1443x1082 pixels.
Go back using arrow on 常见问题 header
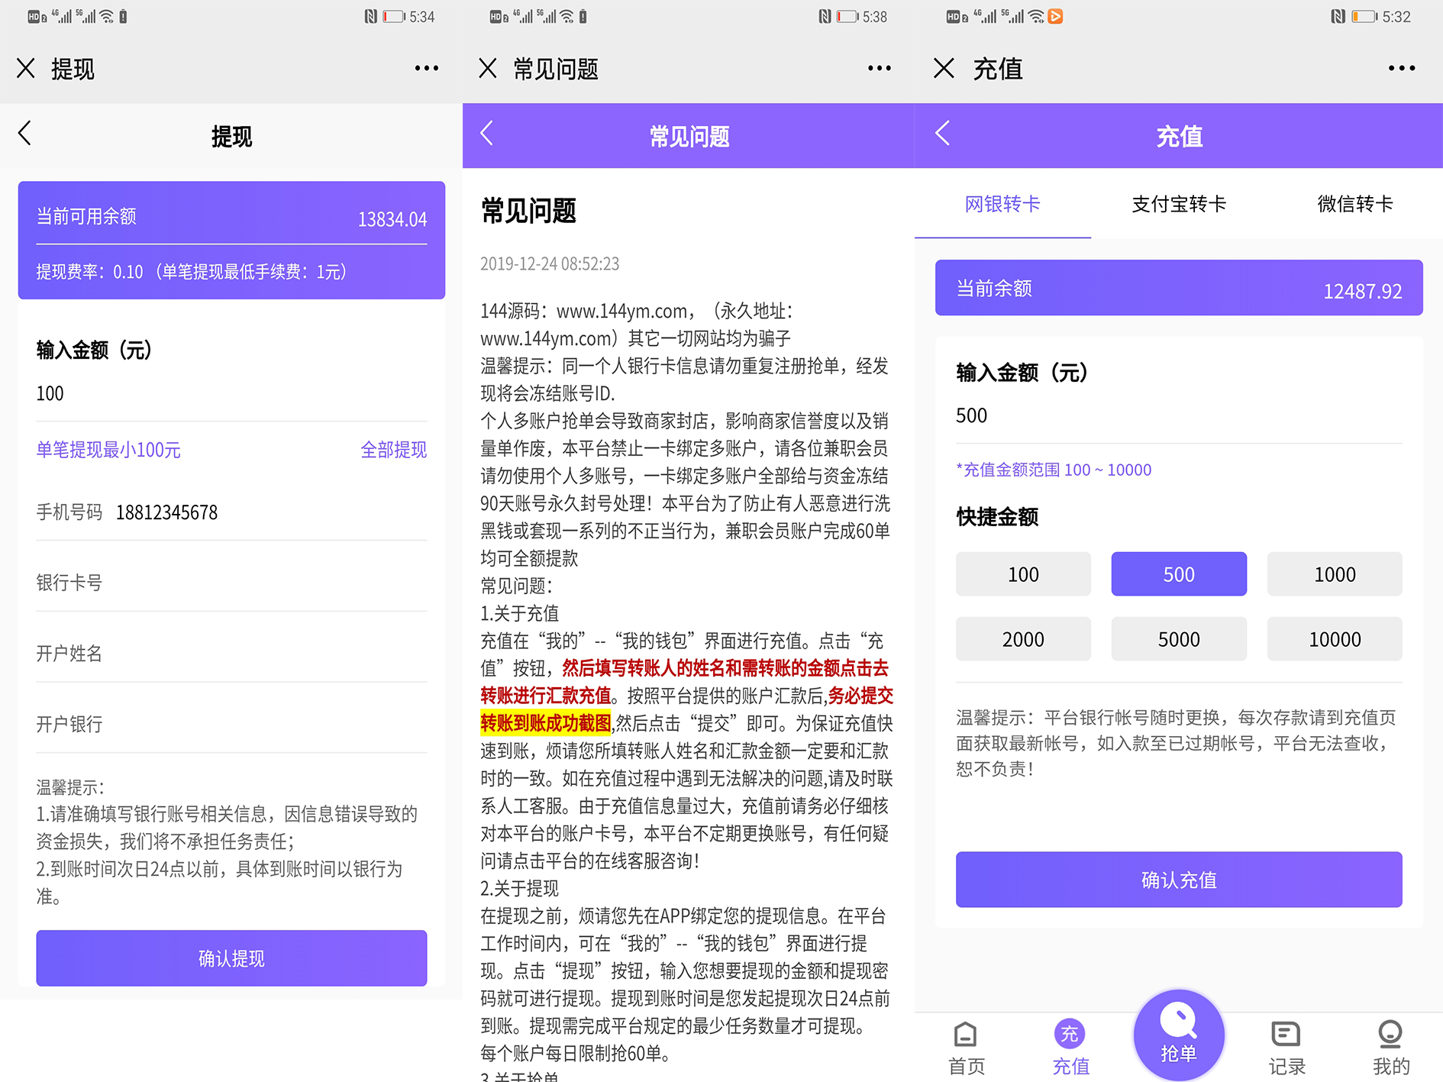coord(487,134)
